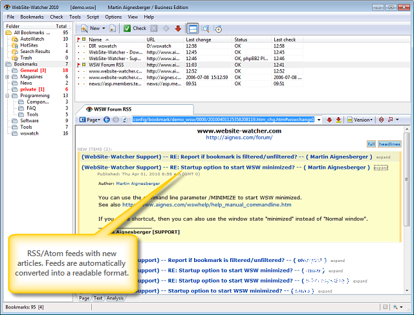Click the green Check bookmarks button
Image resolution: width=414 pixels, height=315 pixels.
point(135,28)
